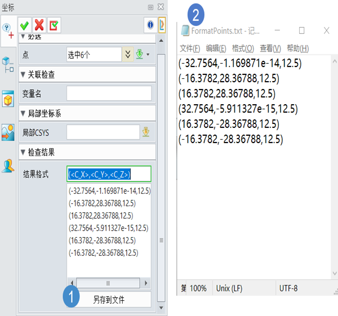Click the Notepad file icon in FormatPoints title bar

[x=185, y=30]
